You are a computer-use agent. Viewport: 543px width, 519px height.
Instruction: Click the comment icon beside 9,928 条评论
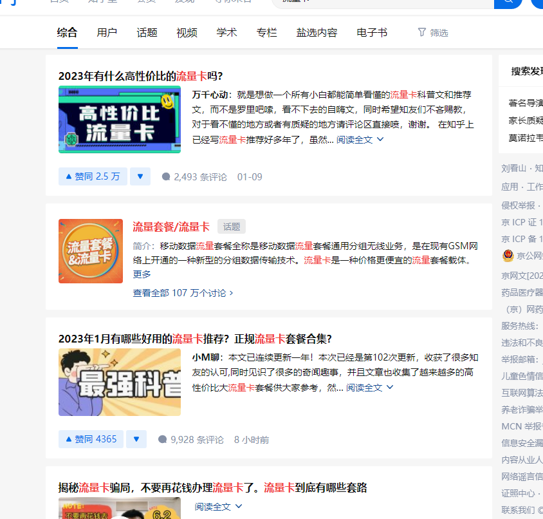click(163, 439)
